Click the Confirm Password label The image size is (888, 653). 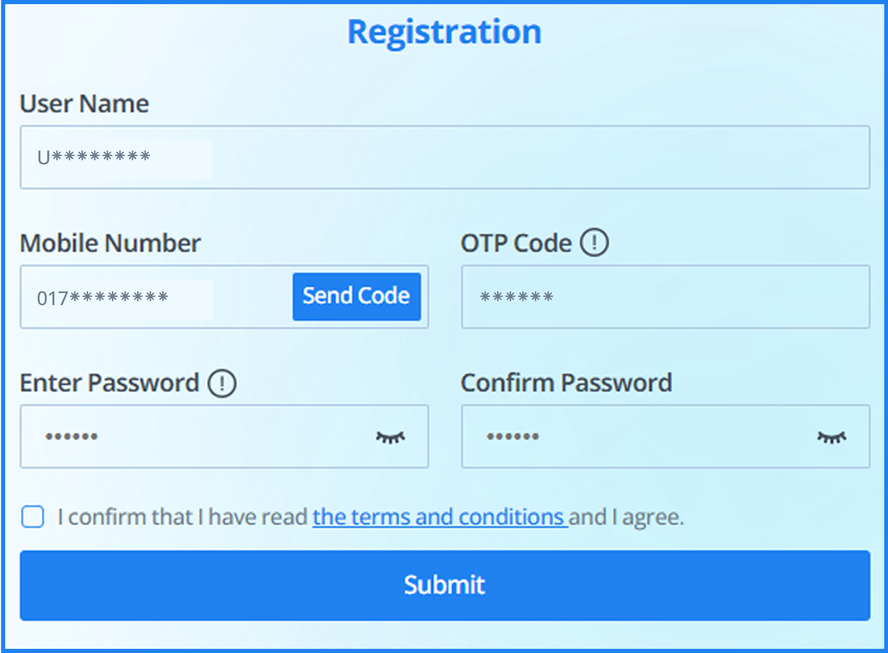tap(566, 383)
